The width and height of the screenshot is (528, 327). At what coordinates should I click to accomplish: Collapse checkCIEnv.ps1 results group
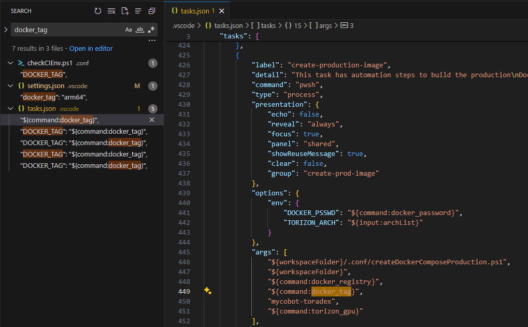(11, 63)
